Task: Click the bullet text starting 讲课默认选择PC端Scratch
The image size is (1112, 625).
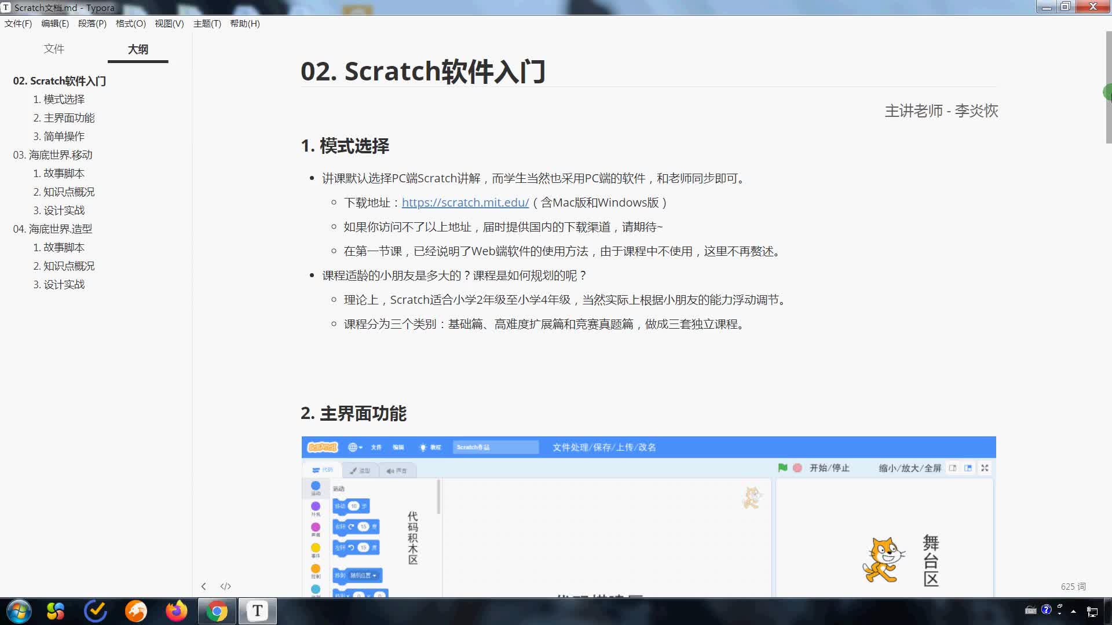Action: point(535,178)
